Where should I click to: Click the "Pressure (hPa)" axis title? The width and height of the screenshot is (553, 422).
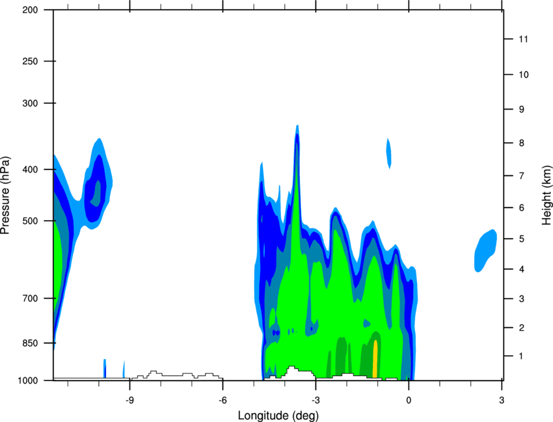coord(6,195)
